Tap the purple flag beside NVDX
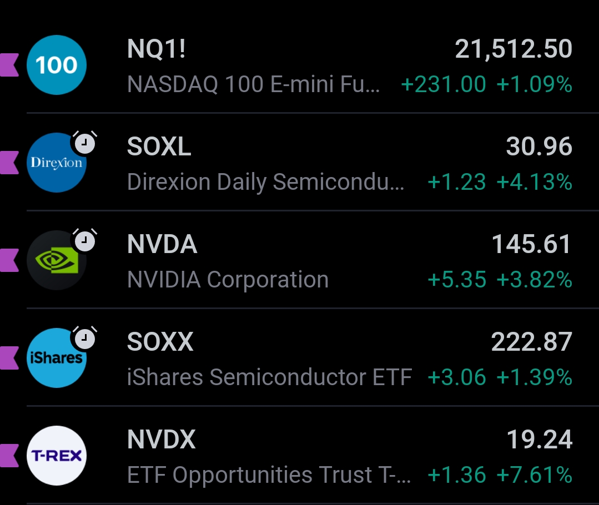Screen dimensions: 599x505 (10, 456)
